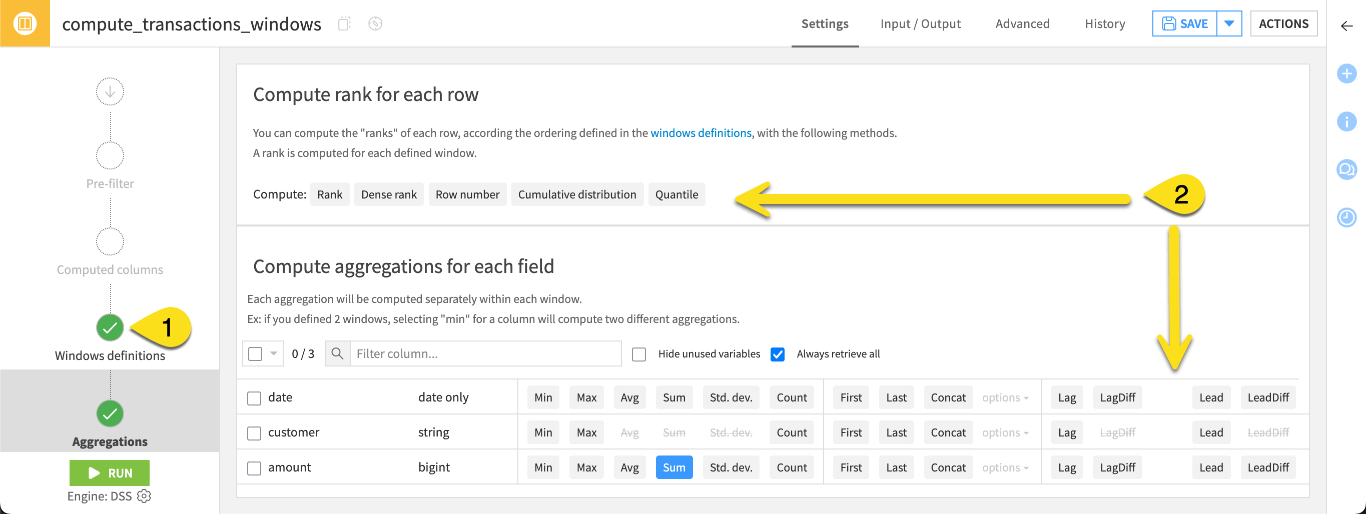1366x514 pixels.
Task: Click Pre-filter step label
Action: click(x=110, y=184)
